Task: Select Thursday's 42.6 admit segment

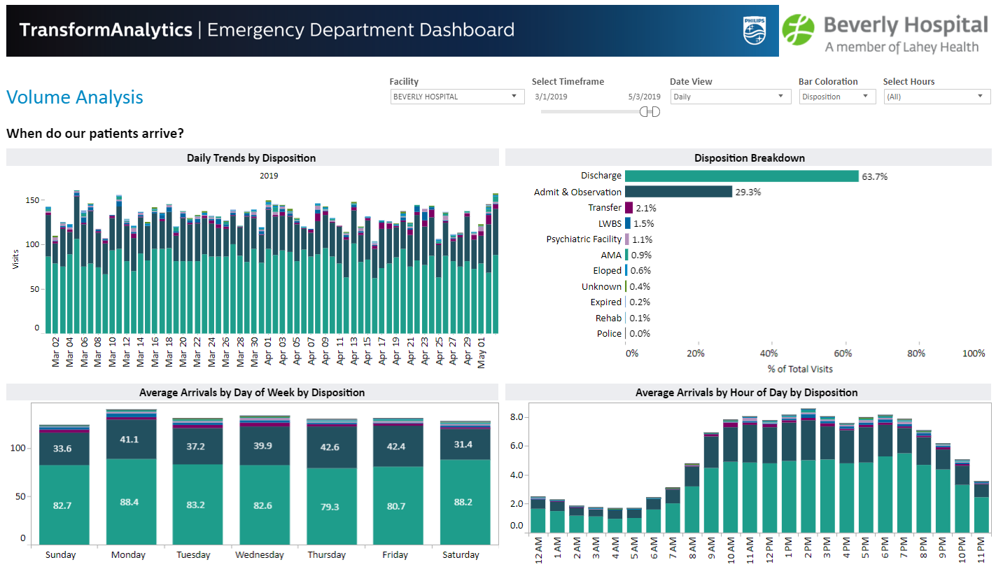Action: (x=328, y=447)
